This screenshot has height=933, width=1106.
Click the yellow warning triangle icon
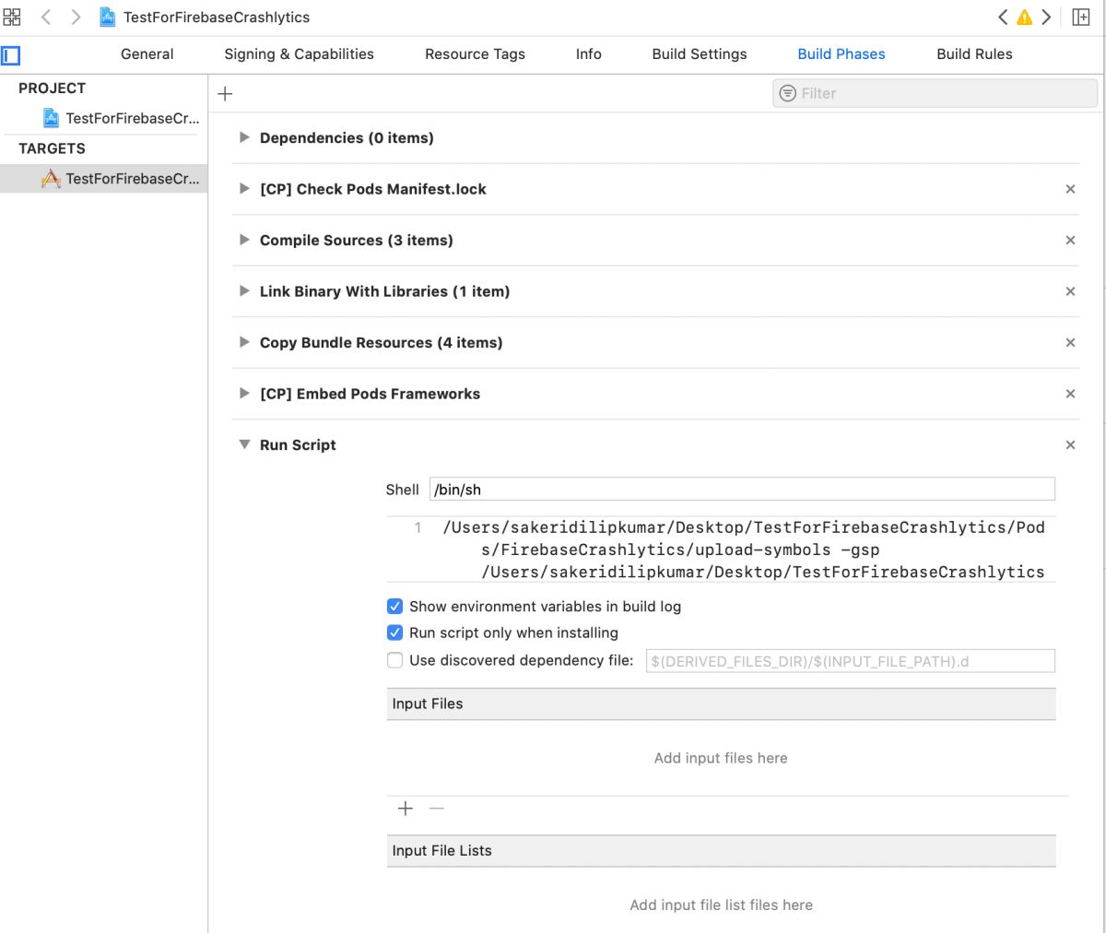[x=1024, y=17]
